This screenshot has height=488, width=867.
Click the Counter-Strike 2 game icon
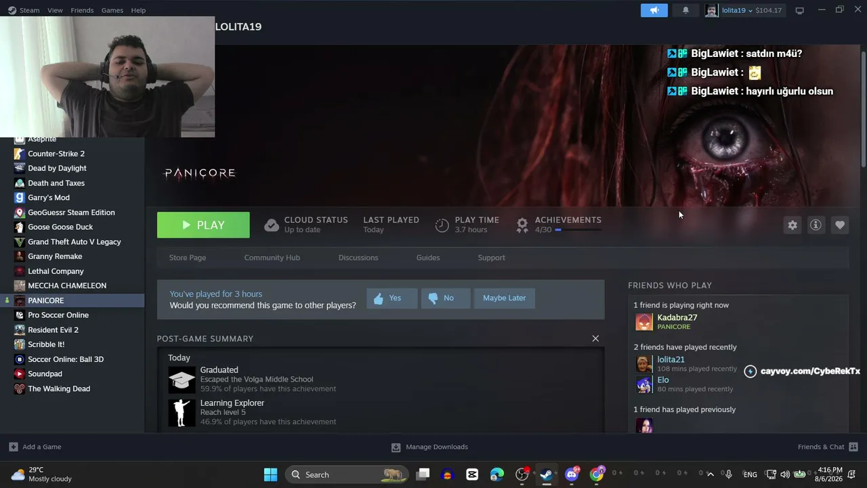[20, 154]
